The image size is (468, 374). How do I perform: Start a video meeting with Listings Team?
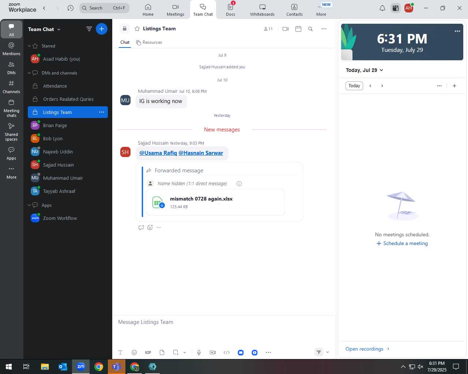click(286, 29)
